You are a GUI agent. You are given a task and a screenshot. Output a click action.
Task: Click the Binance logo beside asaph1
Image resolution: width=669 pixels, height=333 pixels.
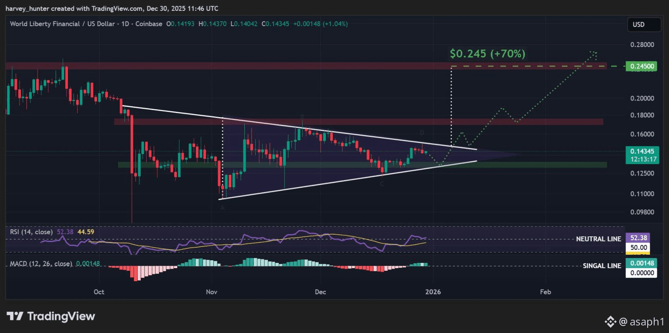tap(610, 322)
